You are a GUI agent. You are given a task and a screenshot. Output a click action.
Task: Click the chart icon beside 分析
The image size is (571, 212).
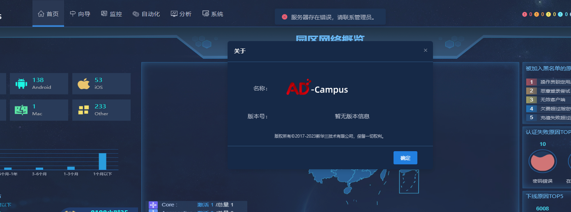pos(174,14)
